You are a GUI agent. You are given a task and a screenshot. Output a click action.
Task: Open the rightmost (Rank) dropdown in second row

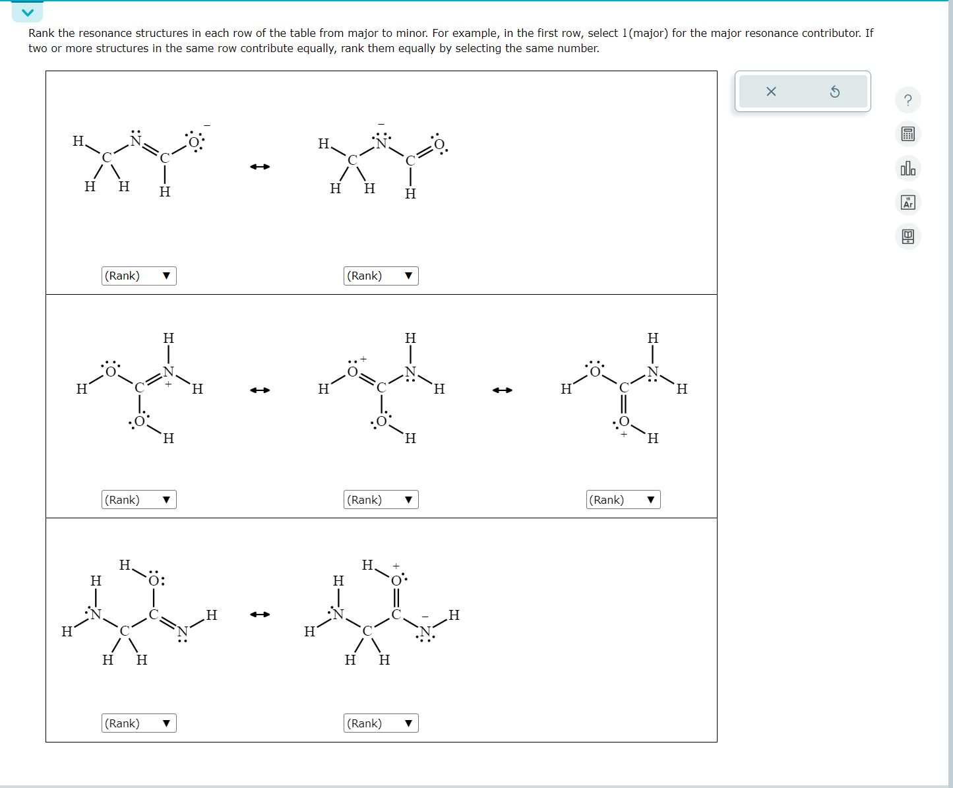point(622,499)
